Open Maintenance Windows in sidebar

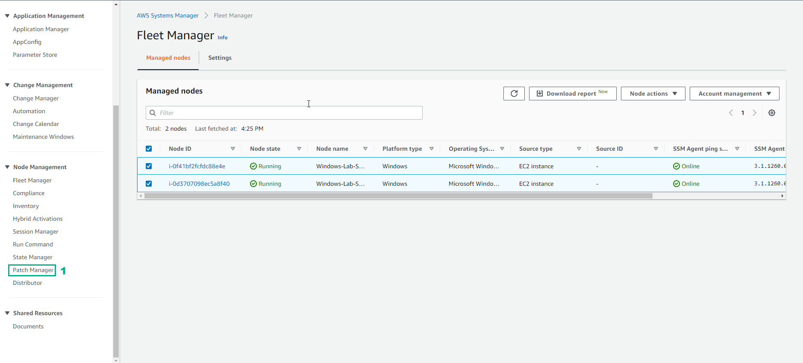coord(43,137)
